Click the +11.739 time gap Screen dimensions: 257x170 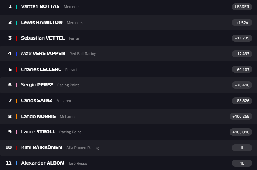[x=242, y=38]
